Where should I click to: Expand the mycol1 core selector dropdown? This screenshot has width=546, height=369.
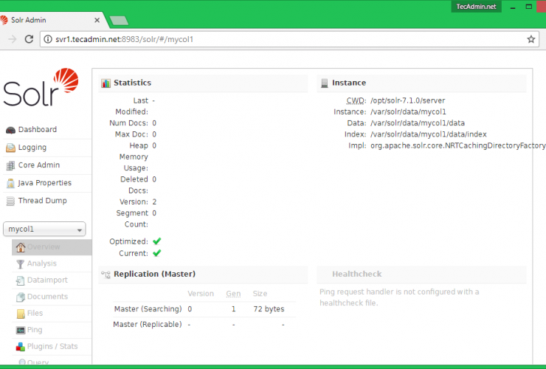(x=45, y=230)
